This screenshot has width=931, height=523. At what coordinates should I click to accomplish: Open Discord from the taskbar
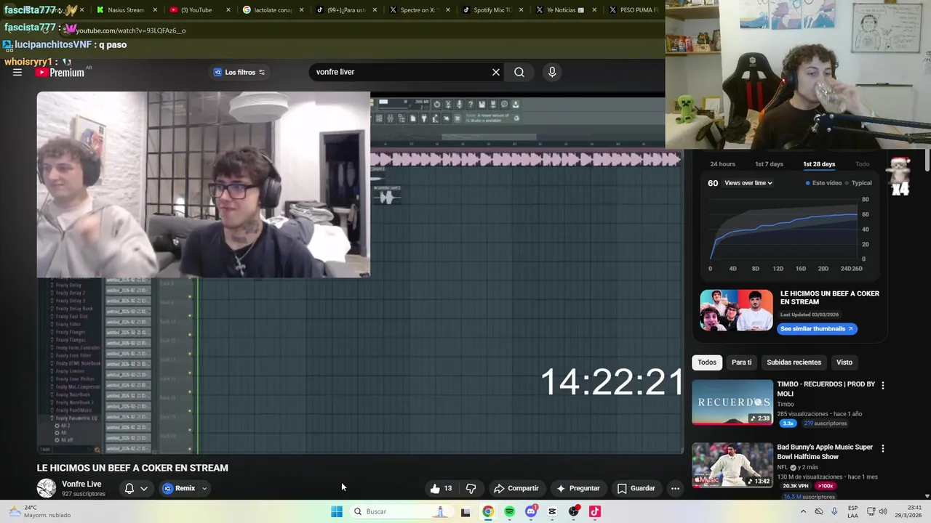531,511
